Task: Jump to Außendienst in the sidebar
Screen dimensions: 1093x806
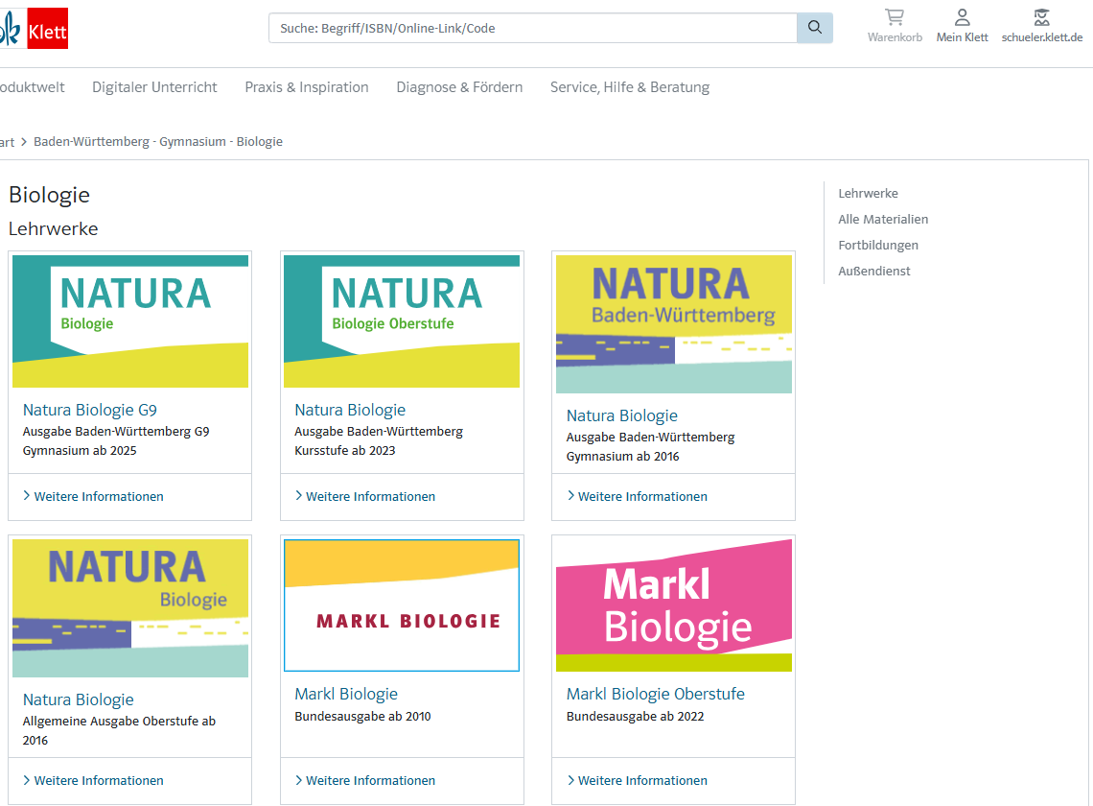Action: pos(874,271)
